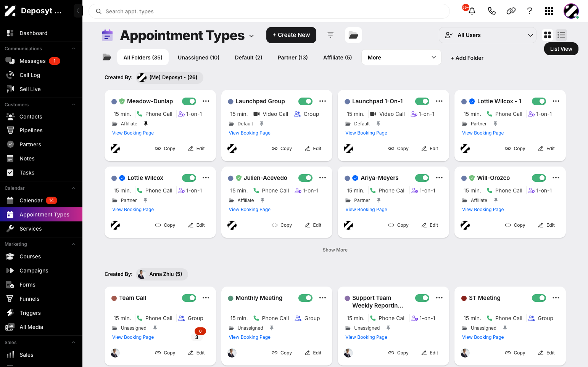The height and width of the screenshot is (367, 588).
Task: Open the Appointment Types title dropdown arrow
Action: (251, 36)
